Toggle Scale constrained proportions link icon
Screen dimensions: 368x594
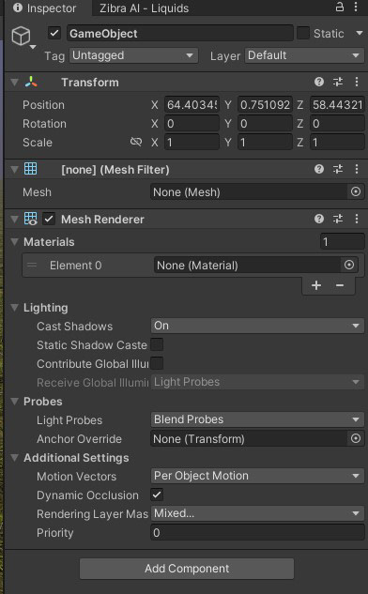(136, 142)
